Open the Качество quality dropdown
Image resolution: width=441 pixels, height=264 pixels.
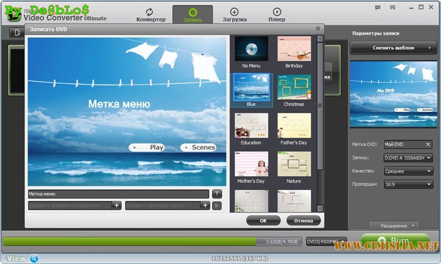pyautogui.click(x=408, y=171)
